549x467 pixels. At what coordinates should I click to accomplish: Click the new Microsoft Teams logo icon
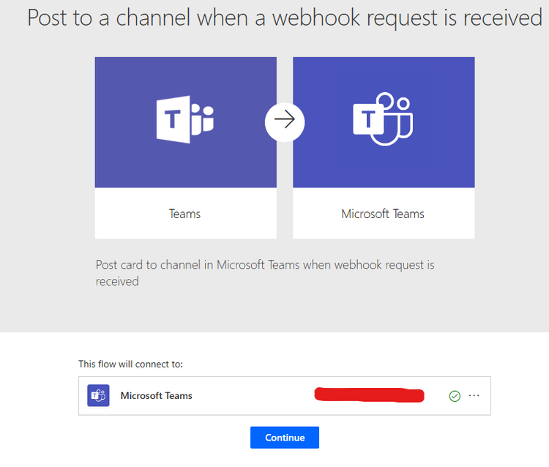click(383, 119)
